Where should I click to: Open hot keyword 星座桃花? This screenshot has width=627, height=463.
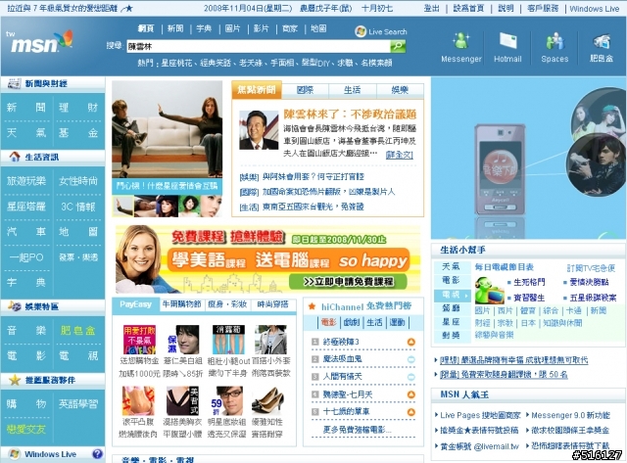click(x=176, y=63)
